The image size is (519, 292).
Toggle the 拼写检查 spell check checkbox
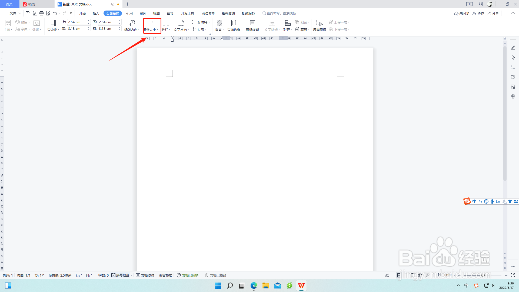pos(114,275)
